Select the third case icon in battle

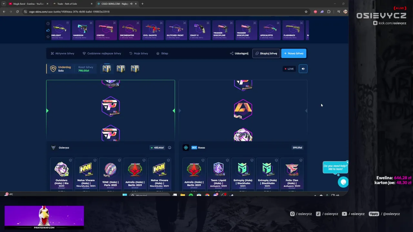point(135,69)
